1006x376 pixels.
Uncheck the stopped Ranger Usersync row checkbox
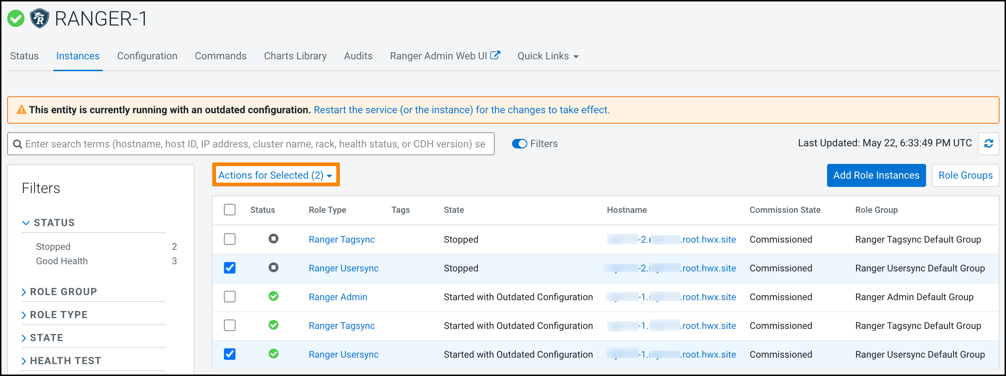coord(230,268)
